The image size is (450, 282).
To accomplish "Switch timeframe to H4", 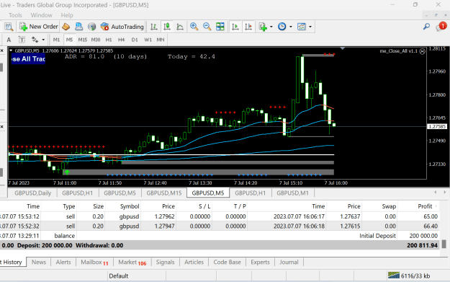I will 122,40.
